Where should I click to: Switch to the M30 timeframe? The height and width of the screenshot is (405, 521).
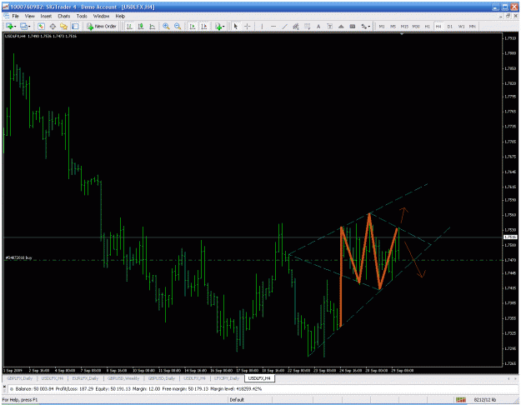click(x=416, y=26)
